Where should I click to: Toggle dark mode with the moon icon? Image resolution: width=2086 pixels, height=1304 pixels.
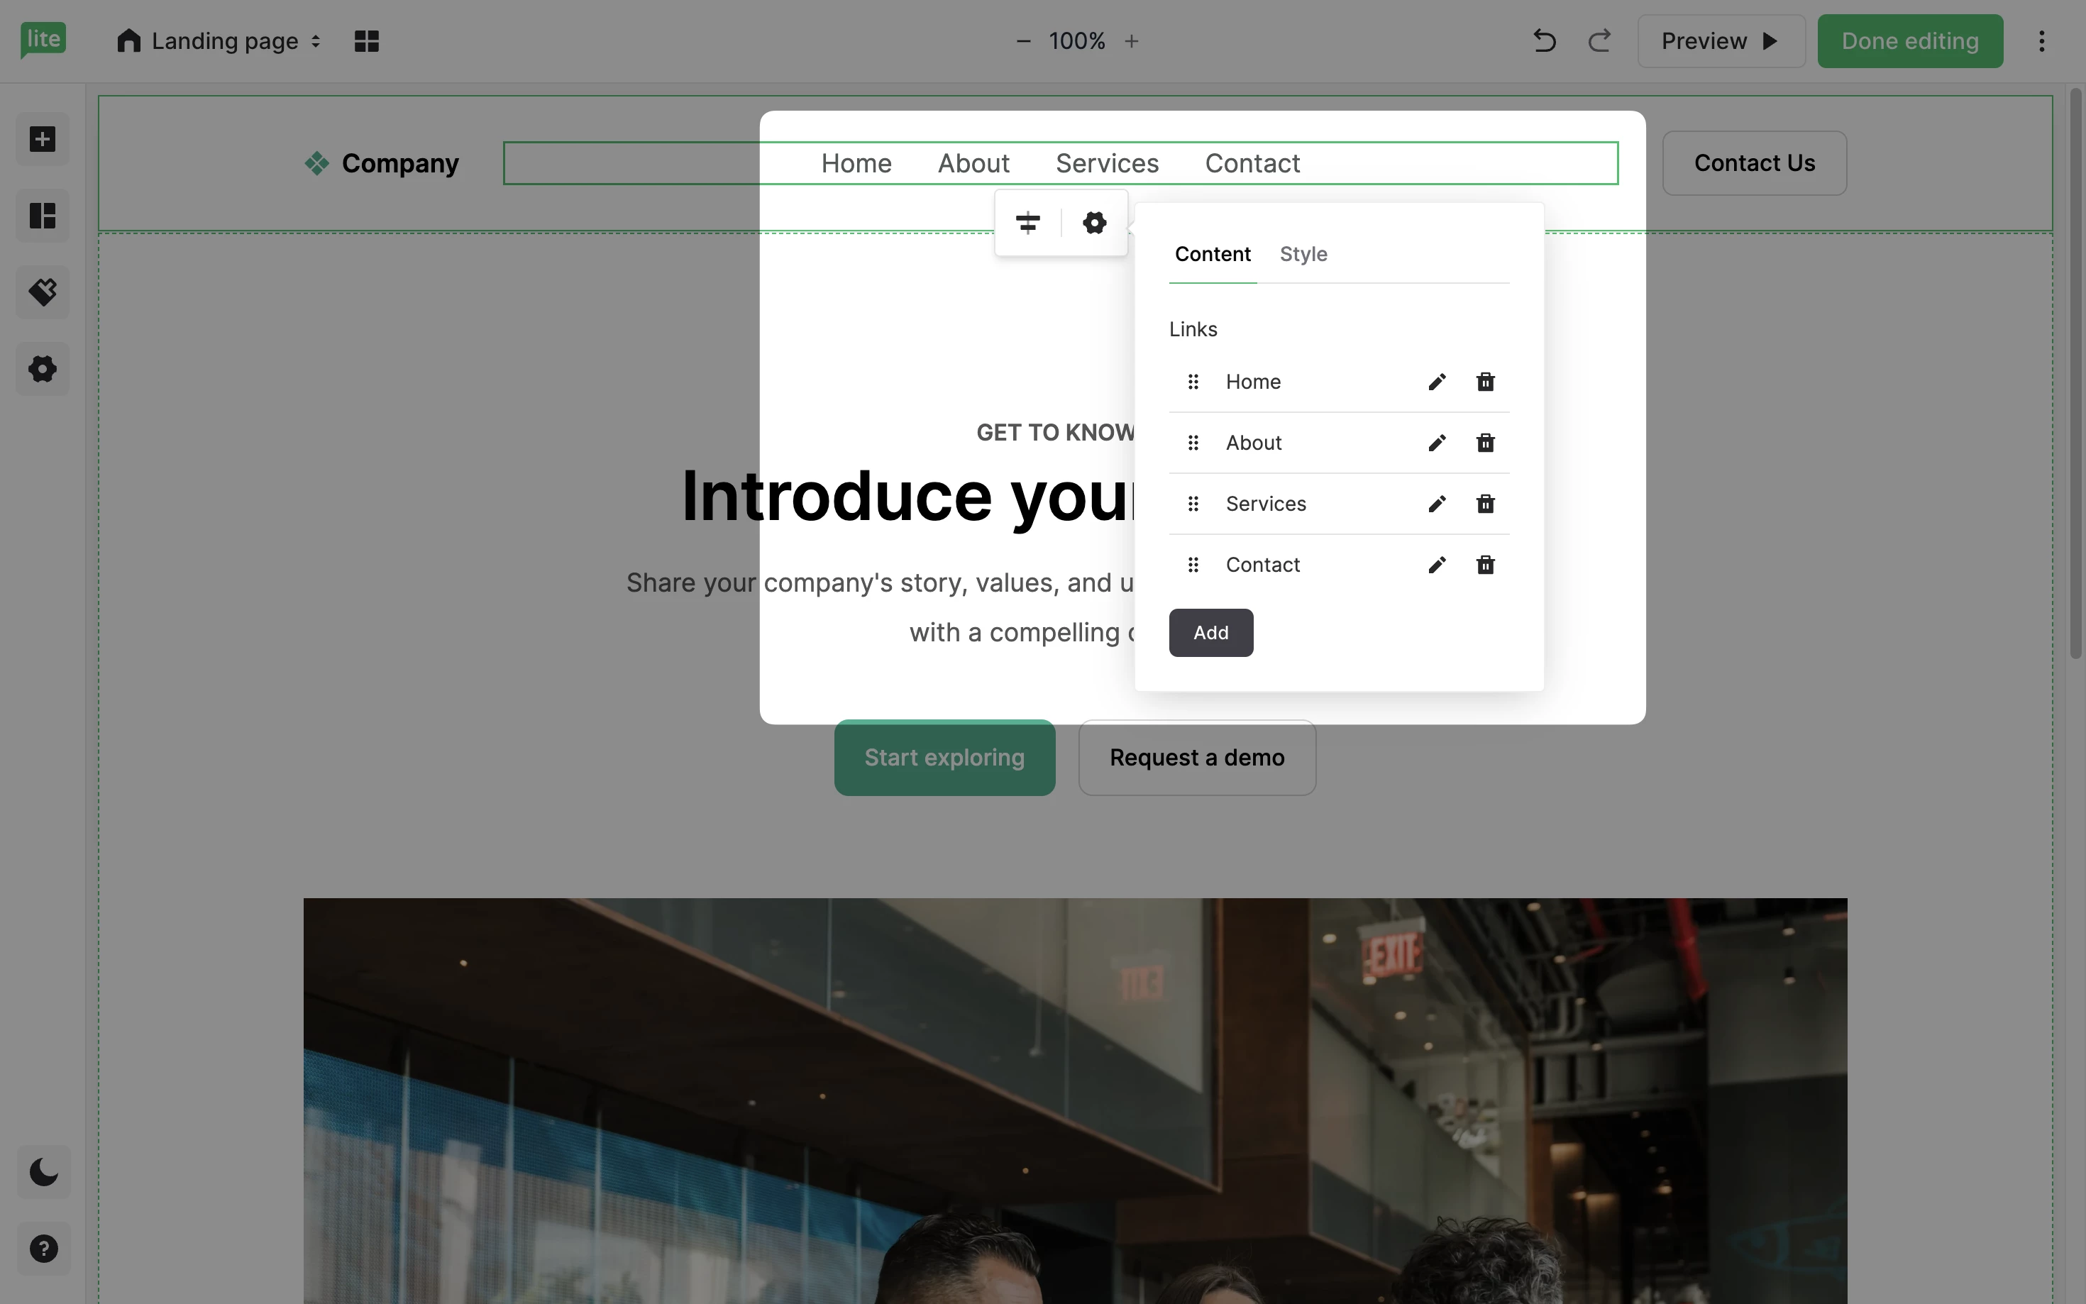click(x=43, y=1172)
